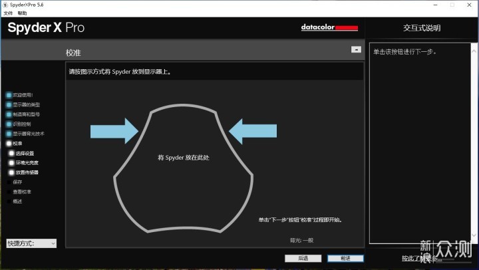Select the 保存 step
This screenshot has height=270, width=479.
(x=15, y=182)
